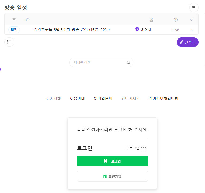Sort by the clock time column icon
This screenshot has height=193, width=205.
175,20
